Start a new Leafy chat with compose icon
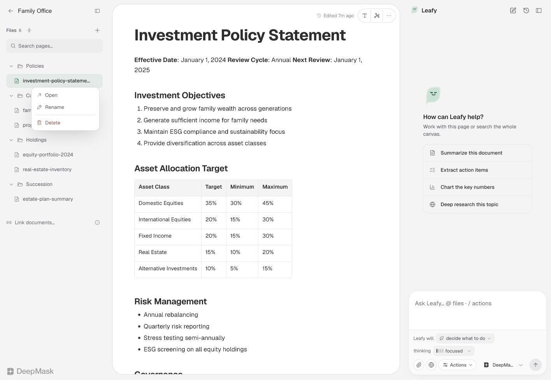This screenshot has width=551, height=380. point(513,11)
